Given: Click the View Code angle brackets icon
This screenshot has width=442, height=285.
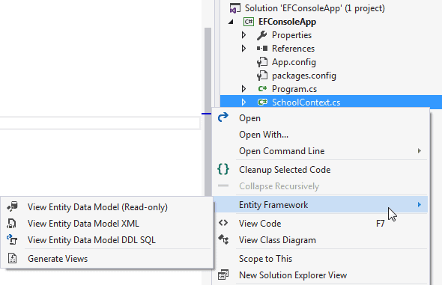Looking at the screenshot, I should pyautogui.click(x=223, y=223).
